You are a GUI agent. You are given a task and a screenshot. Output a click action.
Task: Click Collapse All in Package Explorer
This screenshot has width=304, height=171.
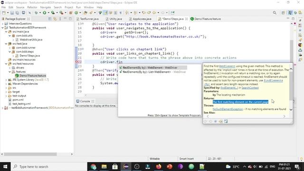click(50, 19)
